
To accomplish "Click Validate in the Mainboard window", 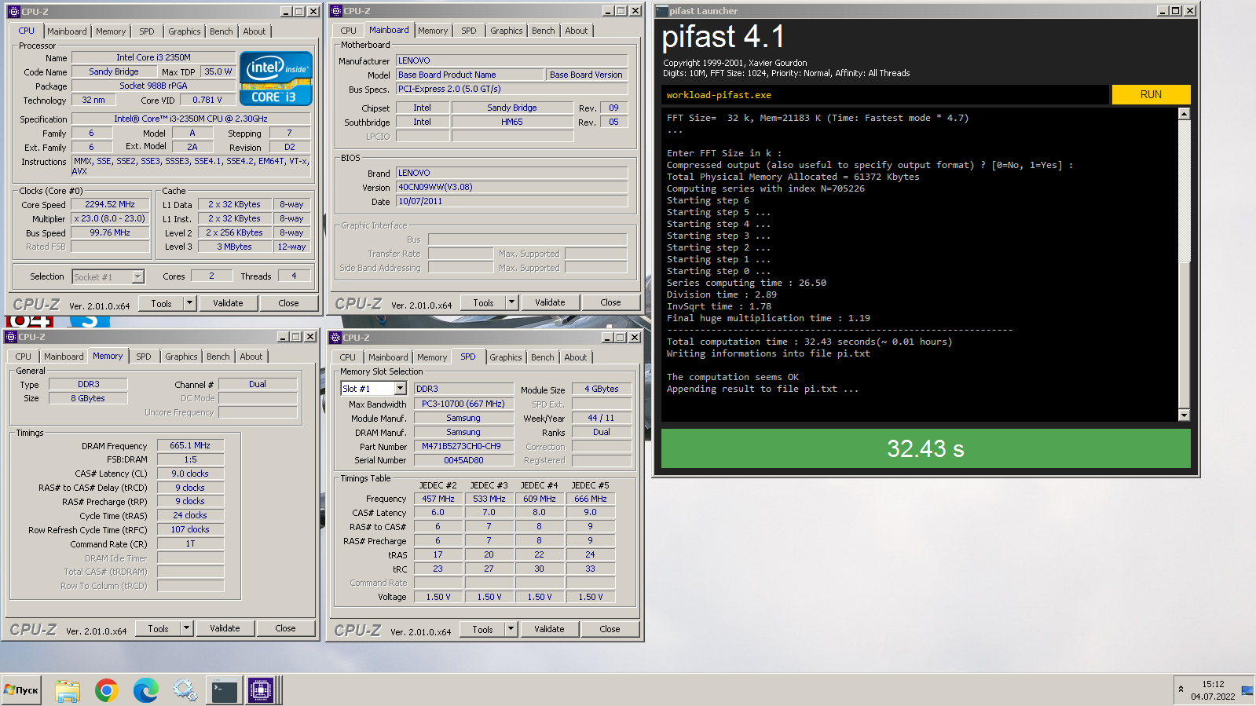I will [x=550, y=302].
